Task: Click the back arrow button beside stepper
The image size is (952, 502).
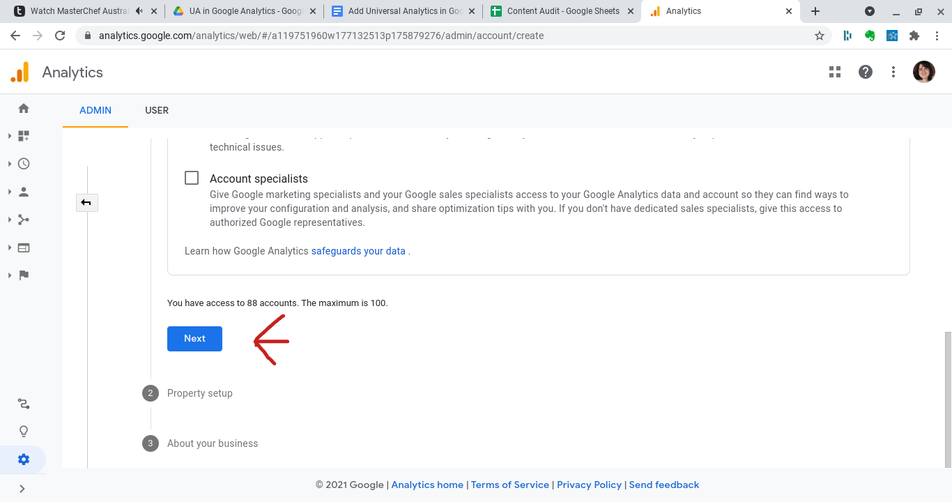Action: point(87,203)
